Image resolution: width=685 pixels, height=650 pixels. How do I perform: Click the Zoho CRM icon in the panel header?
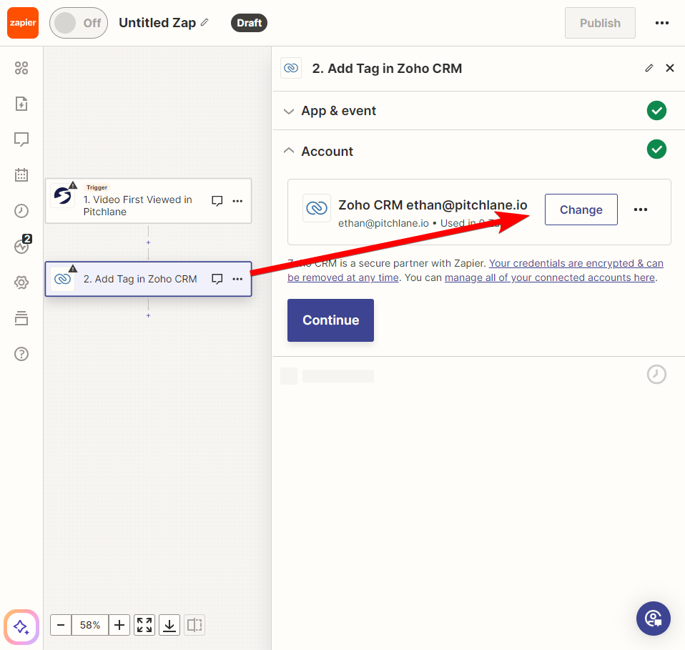291,68
